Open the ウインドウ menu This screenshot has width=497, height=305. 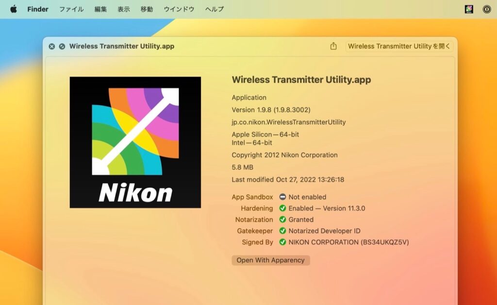pos(179,9)
